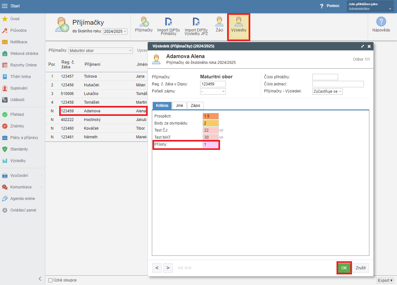Screen dimensions: 397x285
Task: Click the Zrušit button
Action: (x=360, y=268)
